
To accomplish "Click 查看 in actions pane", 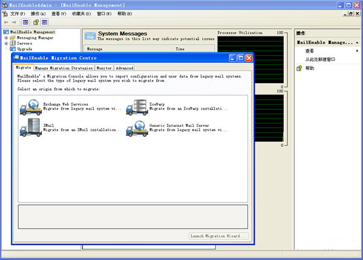I will point(310,51).
